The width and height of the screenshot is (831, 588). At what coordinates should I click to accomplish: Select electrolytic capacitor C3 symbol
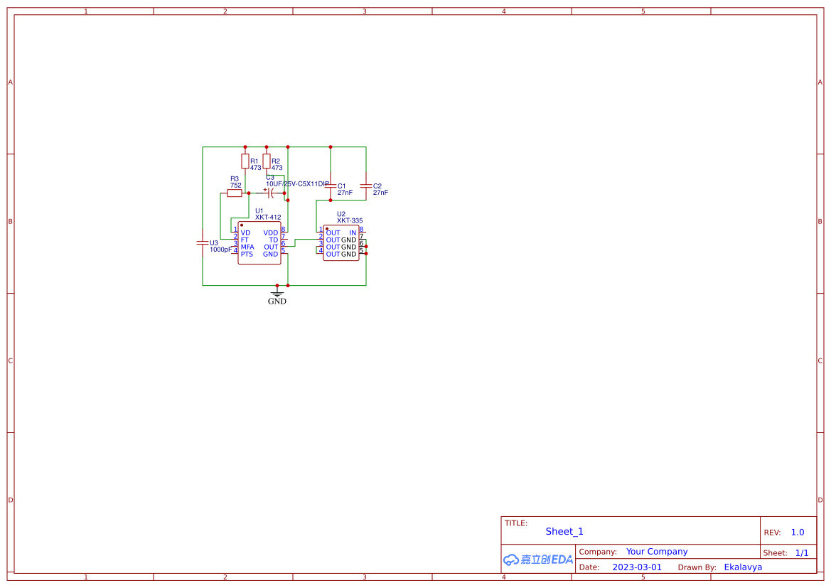pos(270,193)
